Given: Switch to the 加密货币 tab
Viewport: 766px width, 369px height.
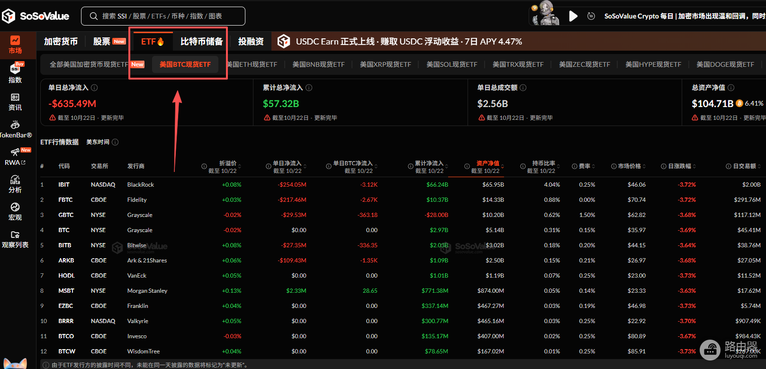Looking at the screenshot, I should click(x=61, y=42).
